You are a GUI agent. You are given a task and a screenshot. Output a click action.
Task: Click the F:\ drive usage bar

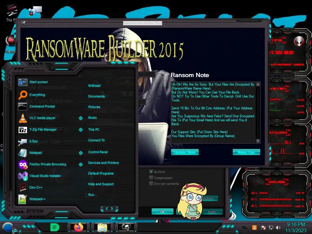pyautogui.click(x=275, y=199)
